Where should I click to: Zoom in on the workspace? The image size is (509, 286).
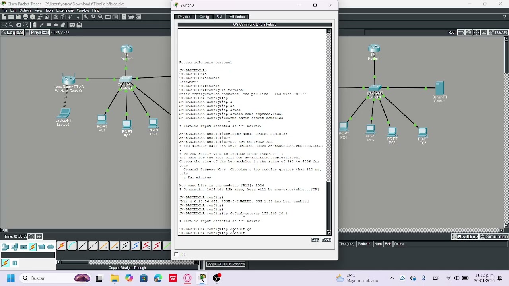click(86, 17)
